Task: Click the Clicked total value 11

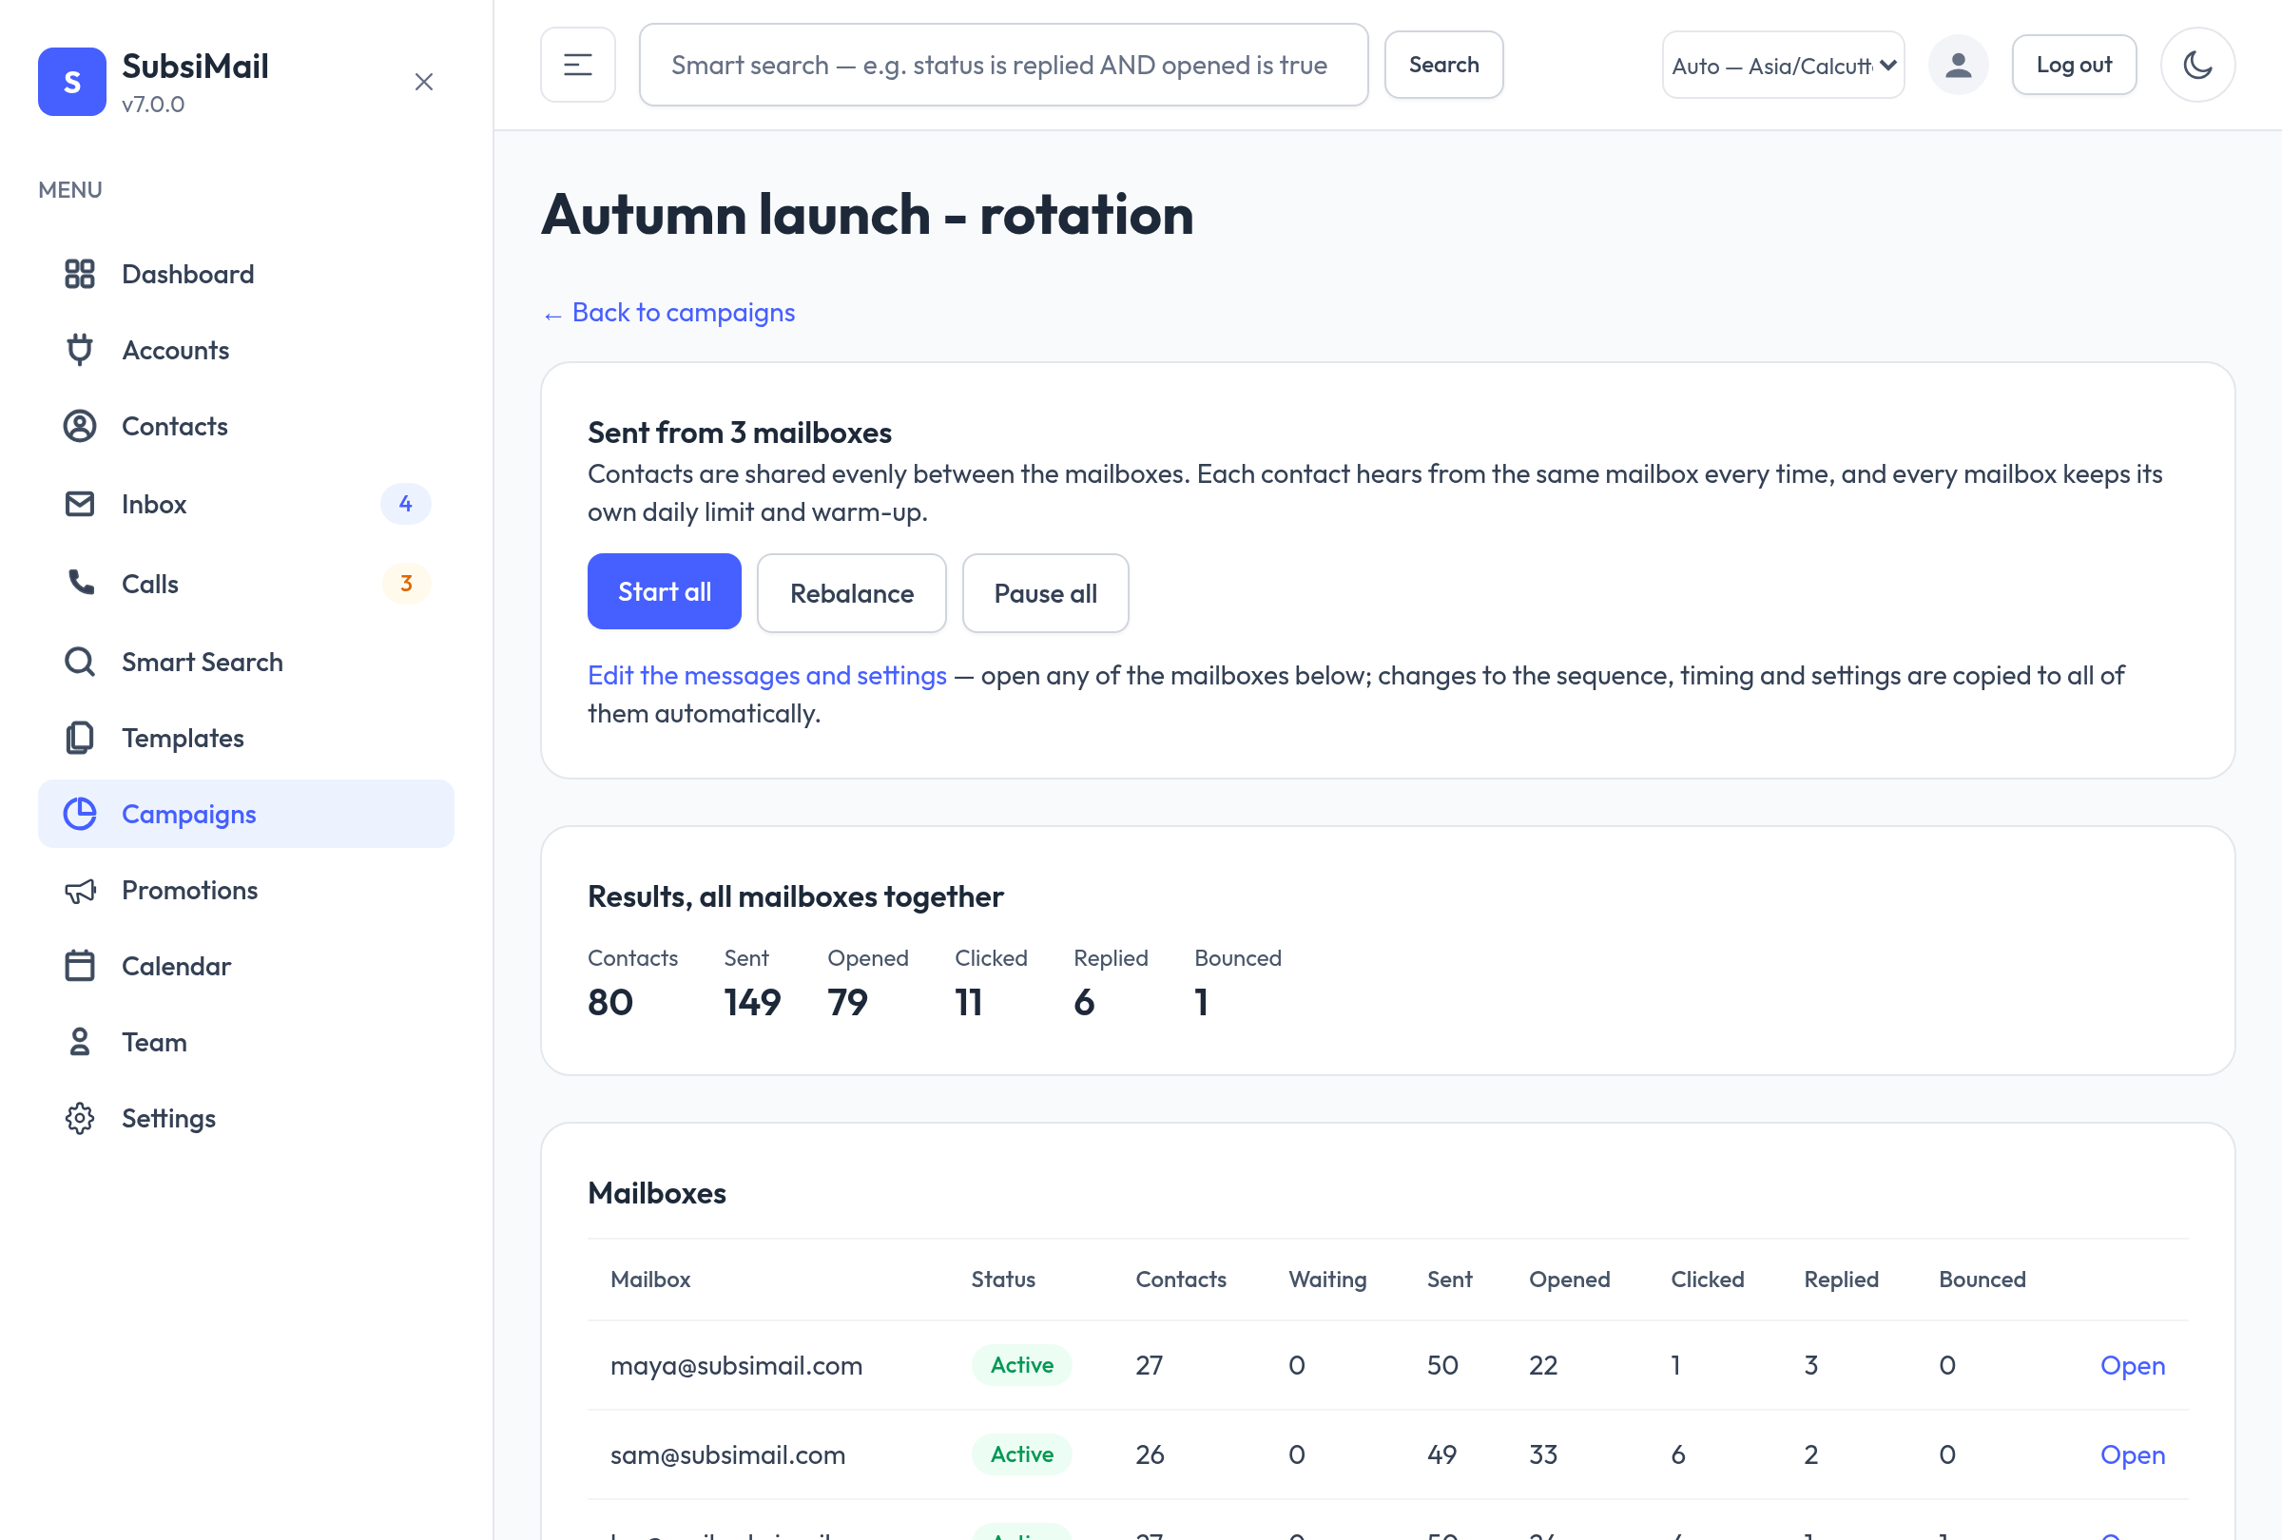Action: tap(968, 1002)
